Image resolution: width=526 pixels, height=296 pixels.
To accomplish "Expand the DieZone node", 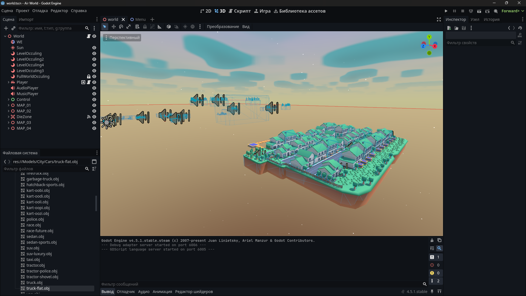I will 8,117.
